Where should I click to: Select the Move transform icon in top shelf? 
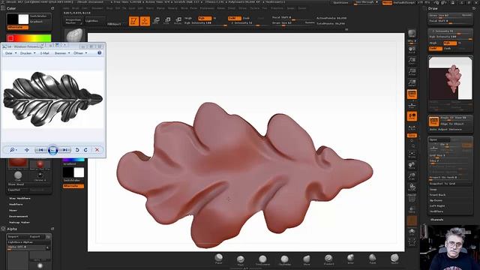[x=156, y=21]
